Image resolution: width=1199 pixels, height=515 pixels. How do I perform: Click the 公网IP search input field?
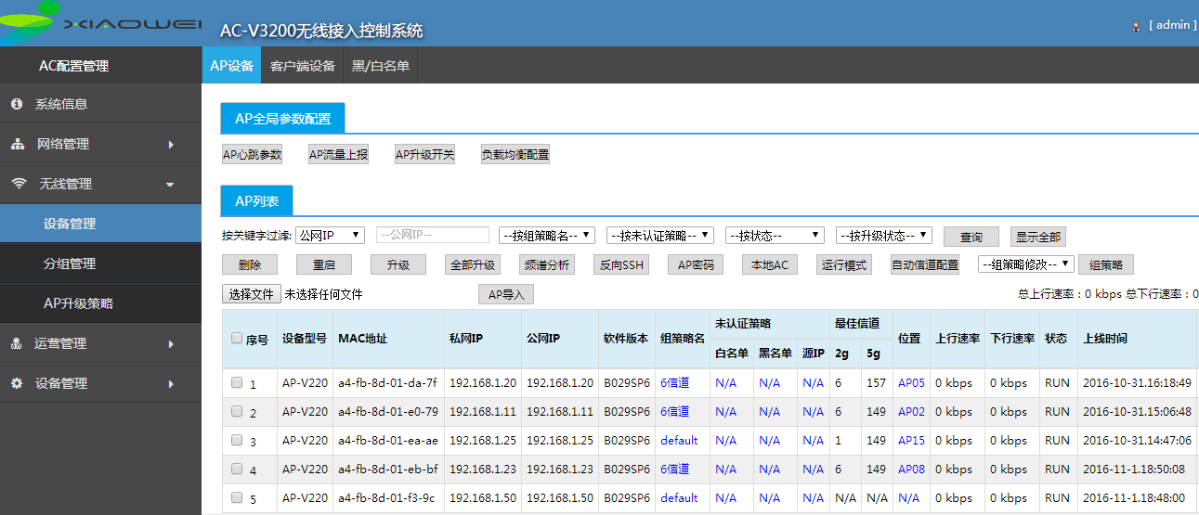coord(433,236)
